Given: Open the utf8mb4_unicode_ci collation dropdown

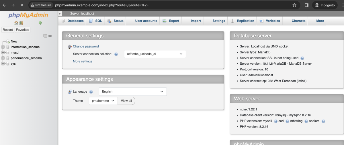Looking at the screenshot, I should pos(155,54).
